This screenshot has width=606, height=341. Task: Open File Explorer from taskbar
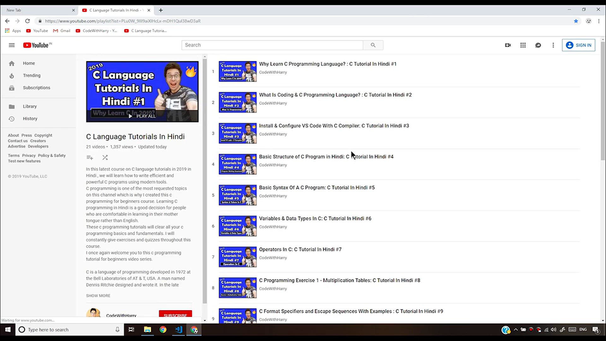(147, 330)
